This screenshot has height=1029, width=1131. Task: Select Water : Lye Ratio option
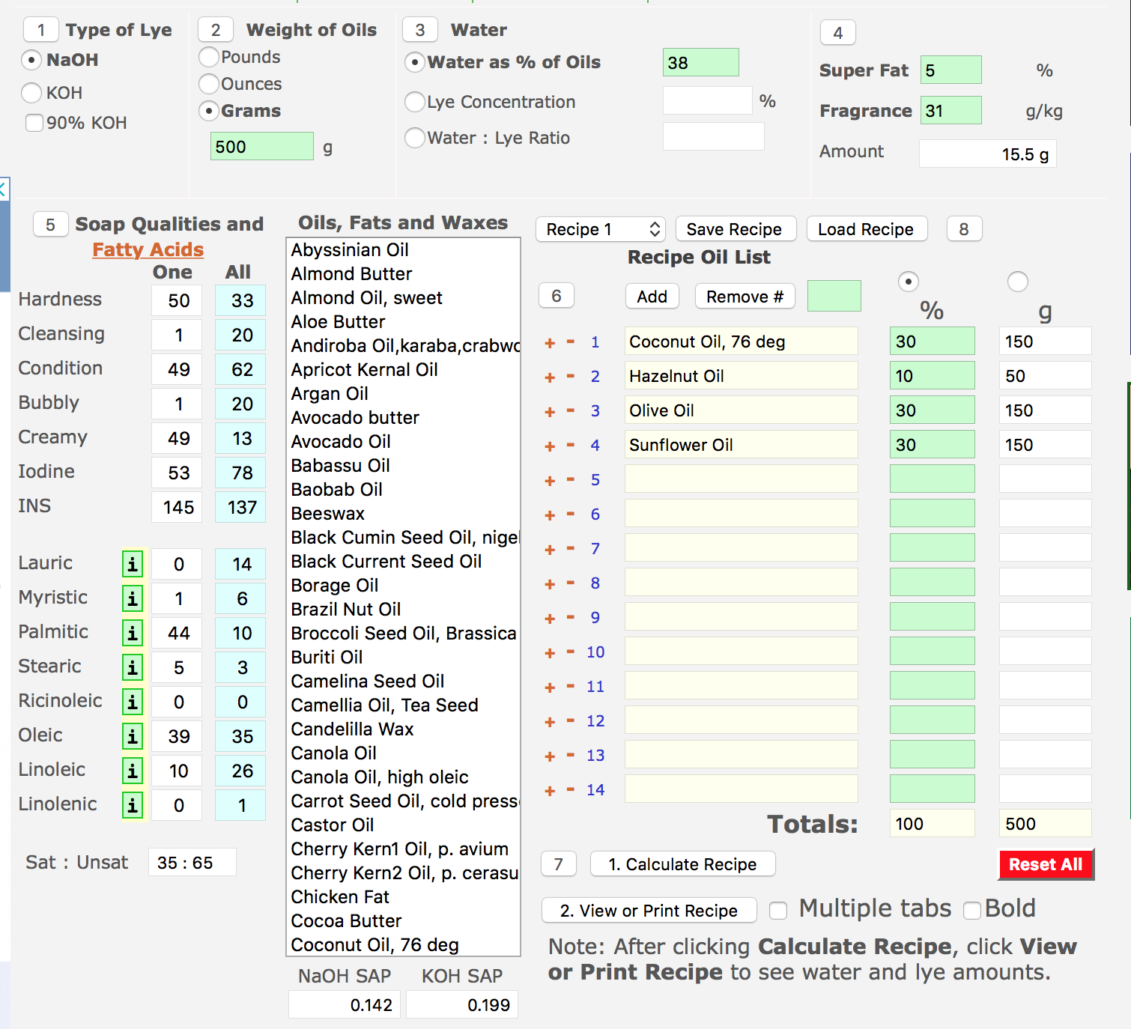point(415,138)
